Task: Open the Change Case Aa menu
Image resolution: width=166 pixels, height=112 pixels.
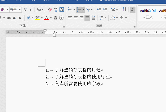Action: (40, 10)
